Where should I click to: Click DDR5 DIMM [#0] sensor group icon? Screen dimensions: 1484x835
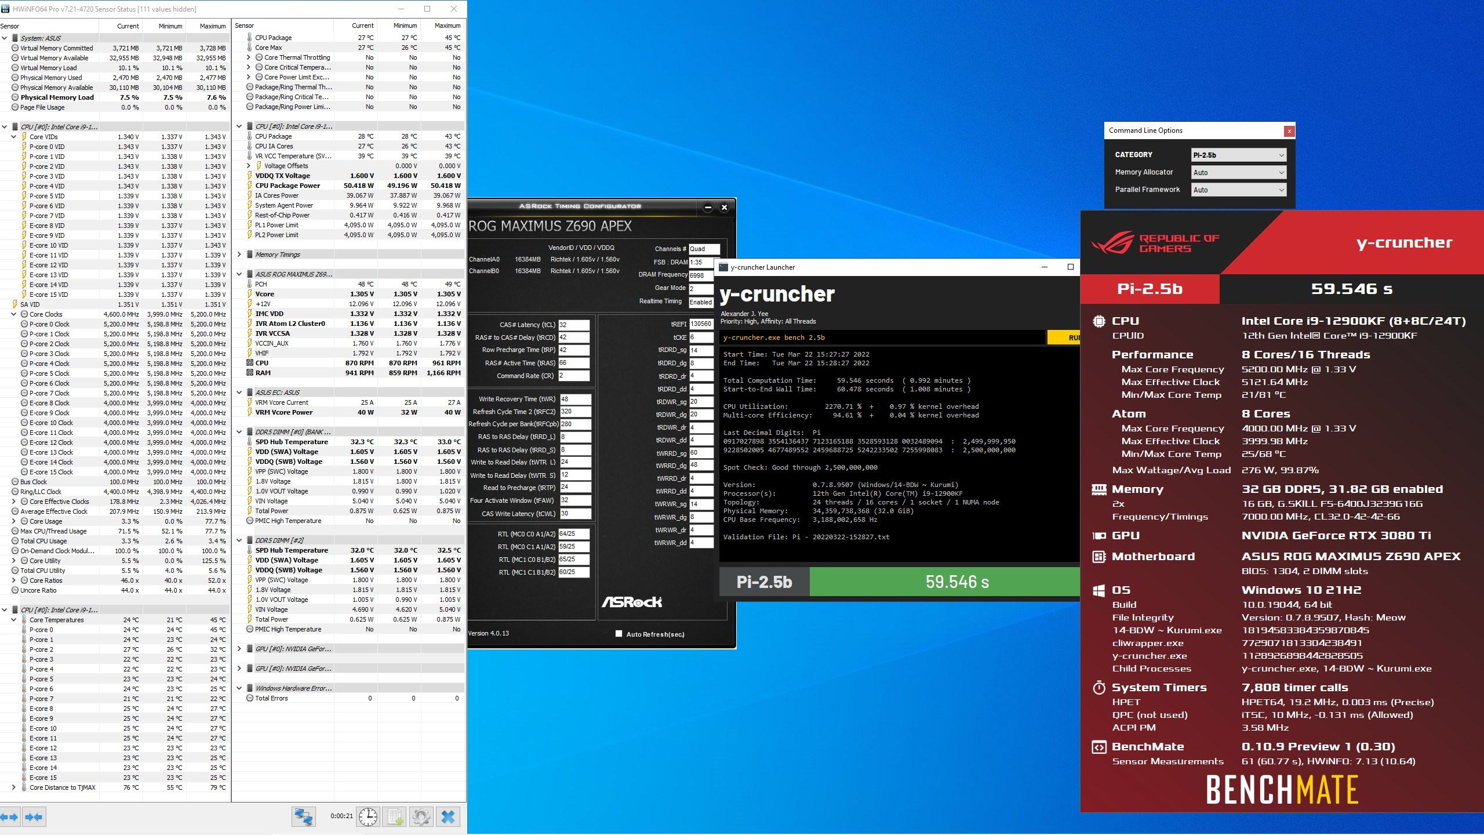click(x=250, y=432)
